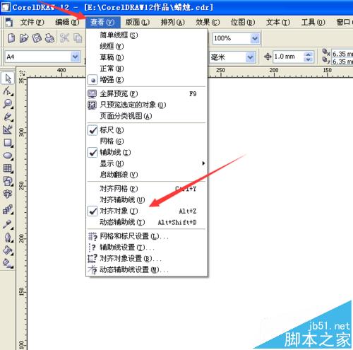The width and height of the screenshot is (353, 350).
Task: Select 增强 view mode
Action: click(x=147, y=80)
